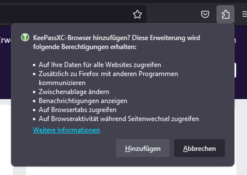Click the heading 'KeePassXC-Browser hinzufügen?'

(x=82, y=38)
